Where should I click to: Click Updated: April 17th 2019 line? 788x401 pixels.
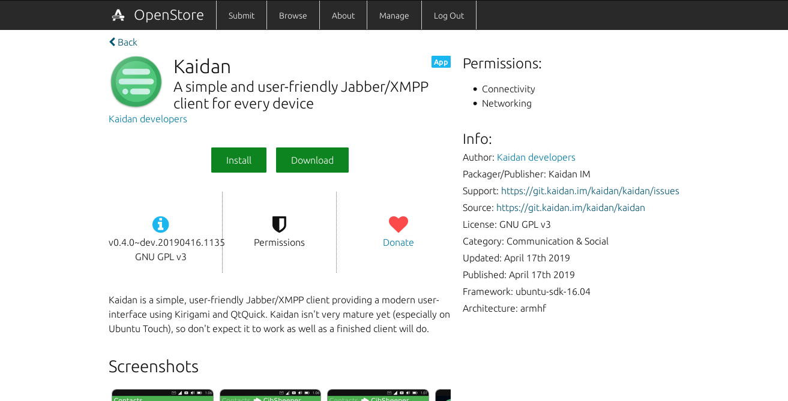[x=516, y=258]
